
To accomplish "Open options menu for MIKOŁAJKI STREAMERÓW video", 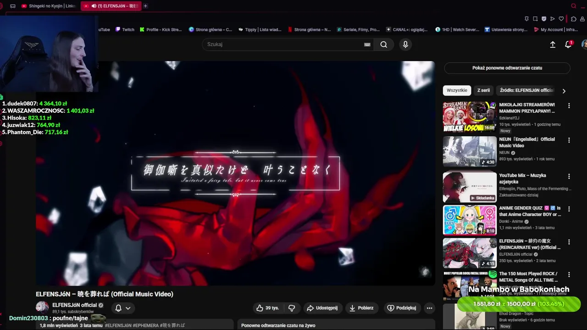I will point(569,105).
